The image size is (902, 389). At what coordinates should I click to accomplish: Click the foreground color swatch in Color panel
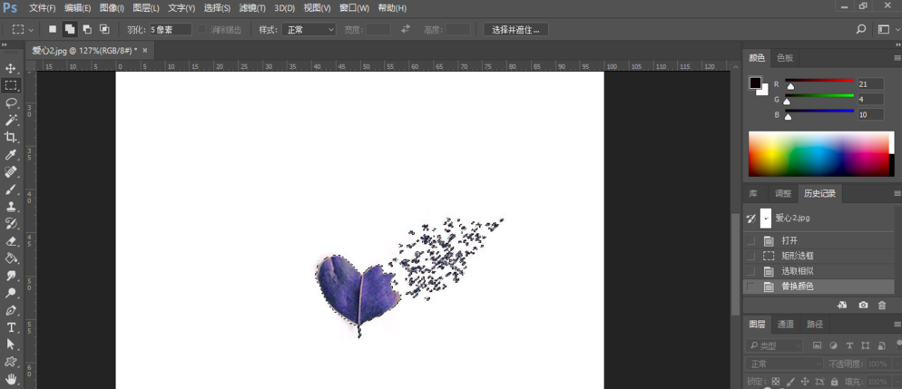tap(754, 83)
